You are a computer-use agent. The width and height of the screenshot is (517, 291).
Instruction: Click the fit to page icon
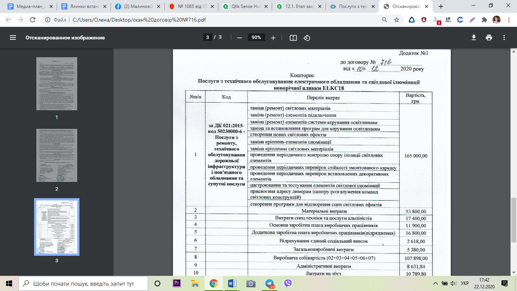pyautogui.click(x=293, y=38)
